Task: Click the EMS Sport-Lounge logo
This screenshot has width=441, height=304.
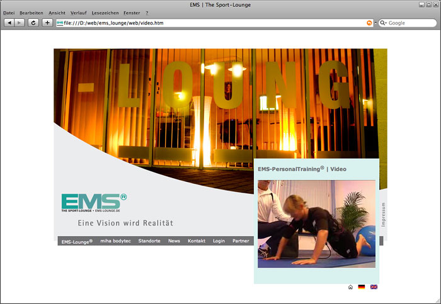Action: 94,203
